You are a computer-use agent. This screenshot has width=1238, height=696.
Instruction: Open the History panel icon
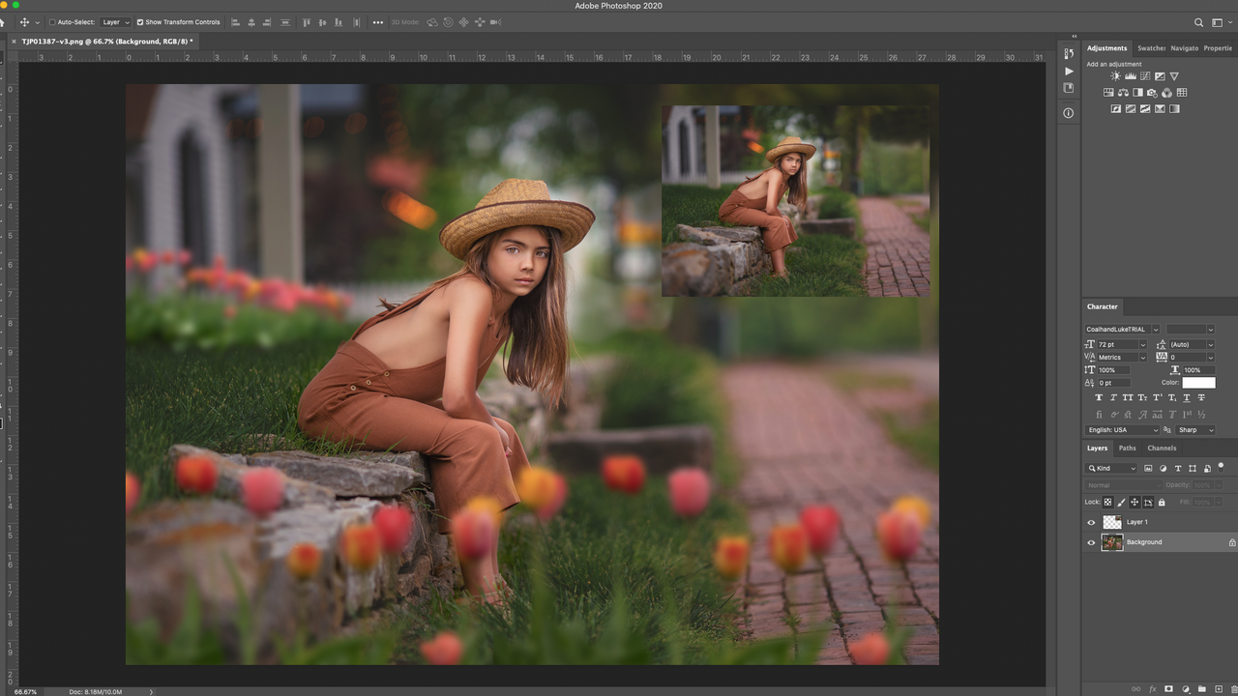coord(1069,54)
